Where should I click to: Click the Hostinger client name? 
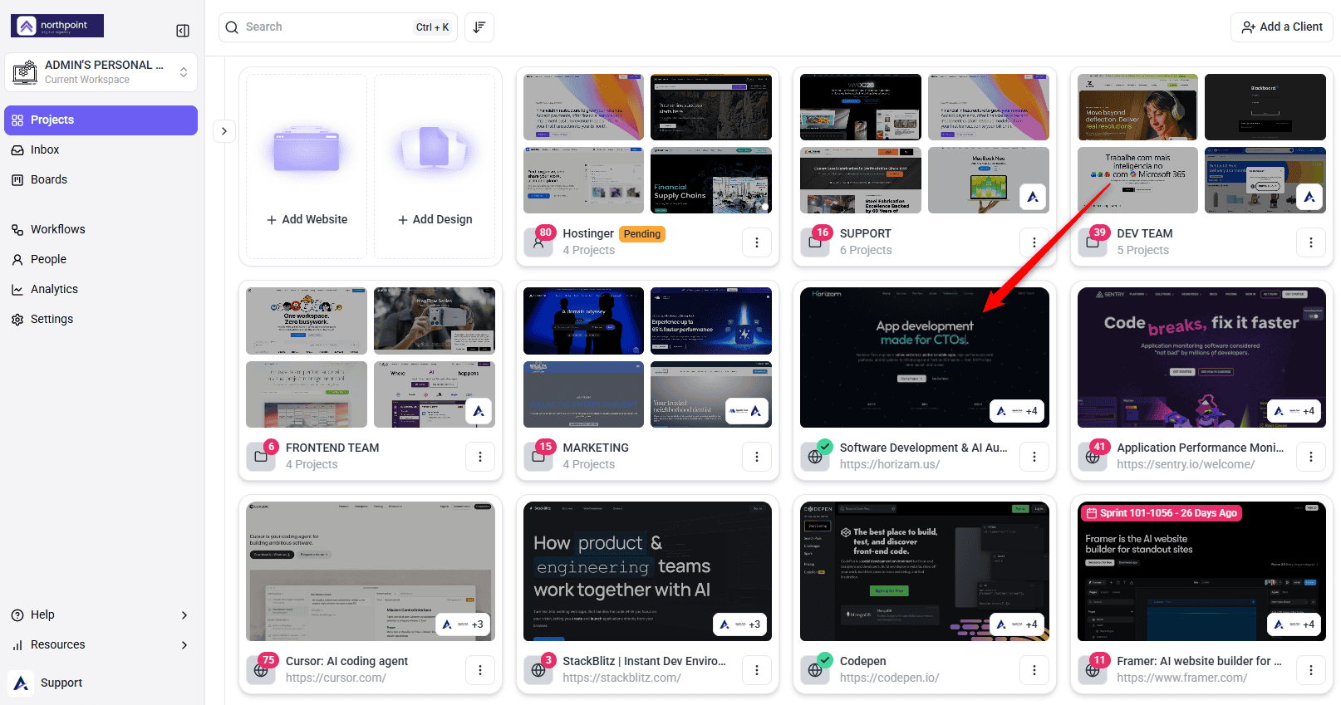(588, 234)
